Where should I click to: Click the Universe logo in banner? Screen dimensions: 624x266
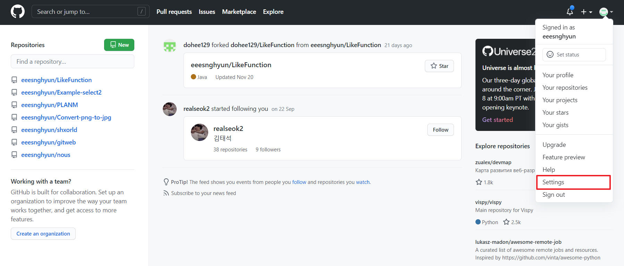[509, 51]
